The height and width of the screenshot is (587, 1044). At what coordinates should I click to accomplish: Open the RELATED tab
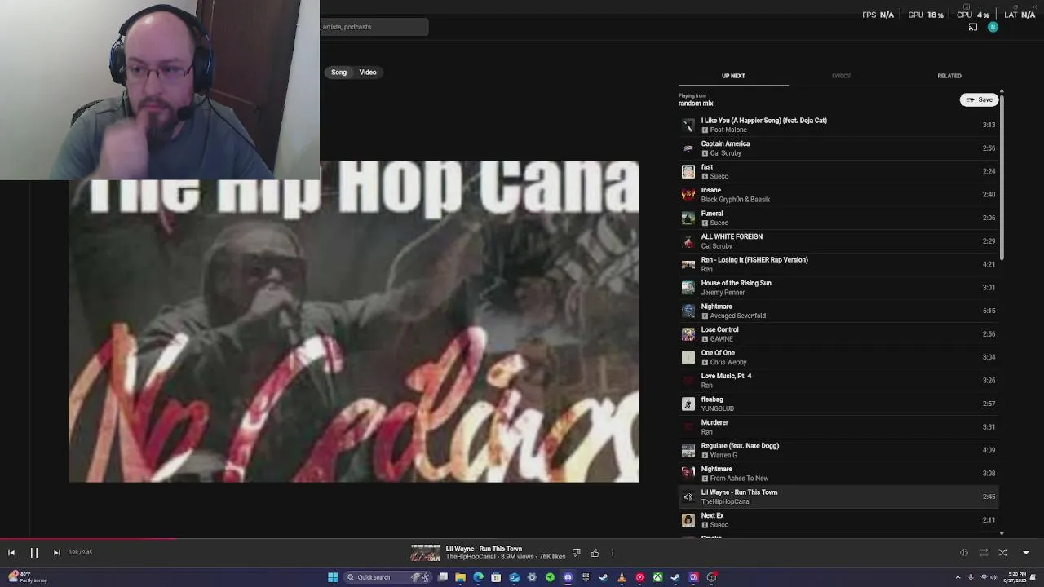point(949,76)
